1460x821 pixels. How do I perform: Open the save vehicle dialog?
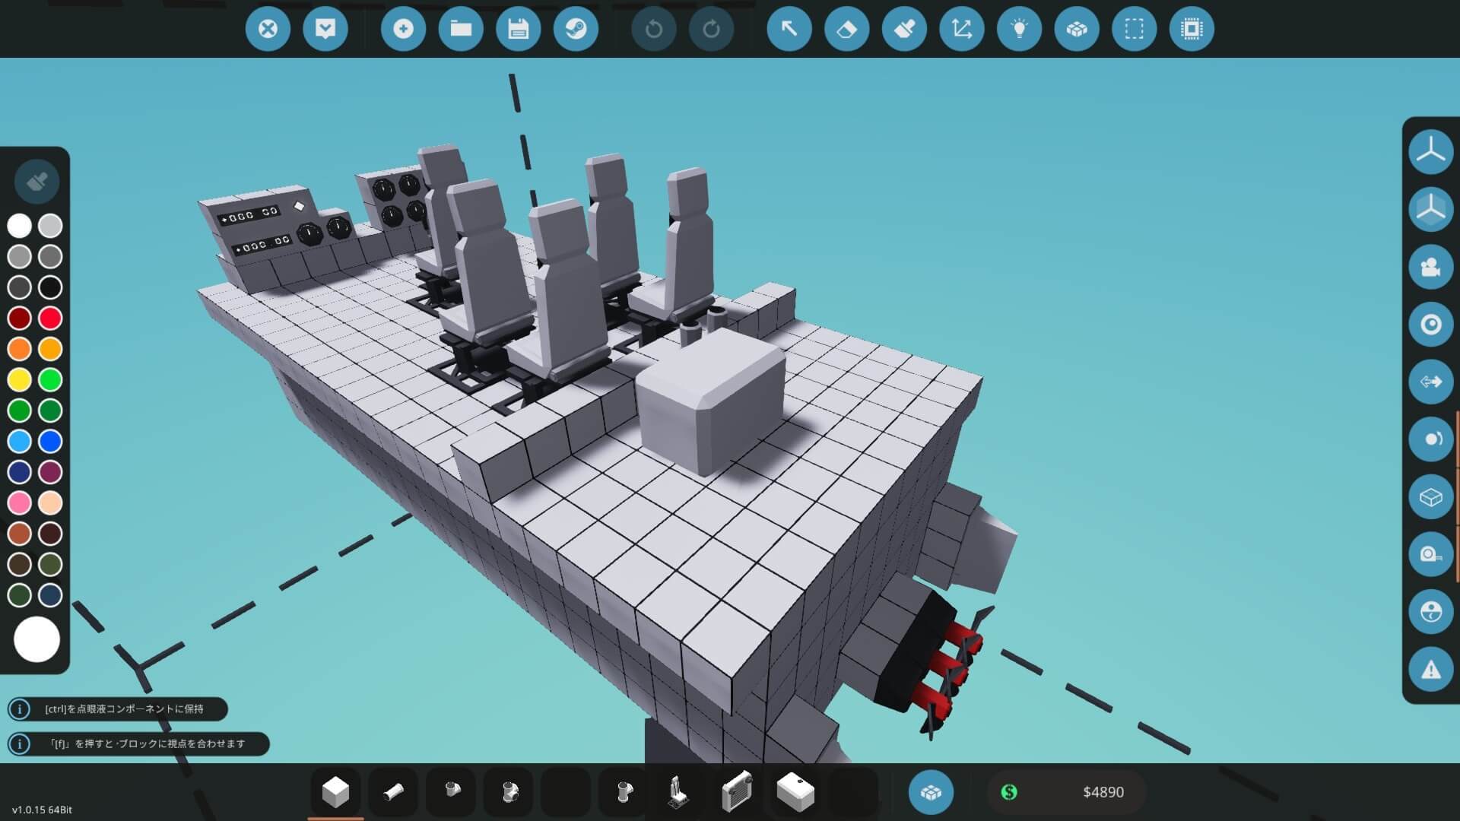519,29
